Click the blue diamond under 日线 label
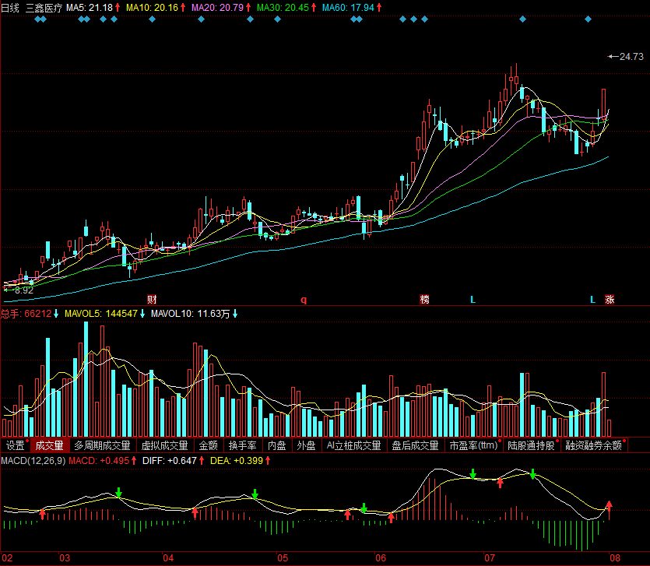The width and height of the screenshot is (650, 566). click(40, 19)
